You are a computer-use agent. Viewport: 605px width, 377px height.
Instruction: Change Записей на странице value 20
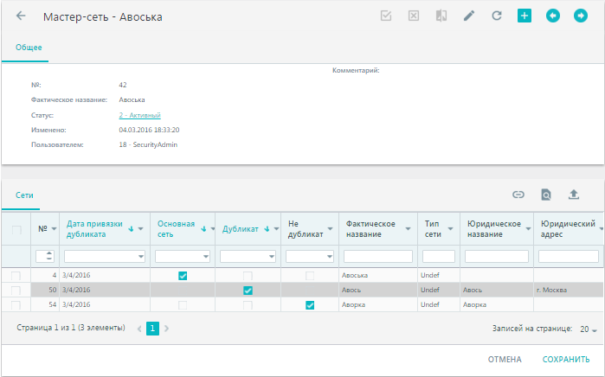tap(589, 329)
